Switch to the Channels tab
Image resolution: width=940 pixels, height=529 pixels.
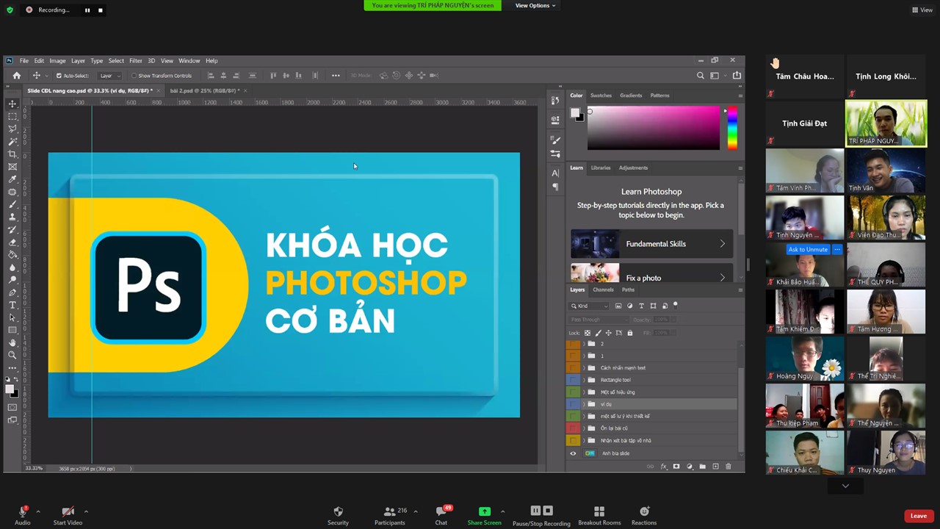[603, 289]
